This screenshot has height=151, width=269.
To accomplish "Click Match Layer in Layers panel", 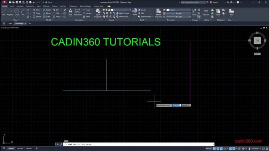I will [x=122, y=17].
